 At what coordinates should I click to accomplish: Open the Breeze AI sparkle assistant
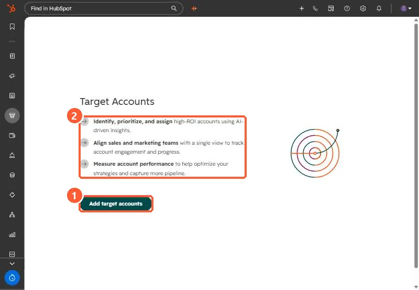194,8
